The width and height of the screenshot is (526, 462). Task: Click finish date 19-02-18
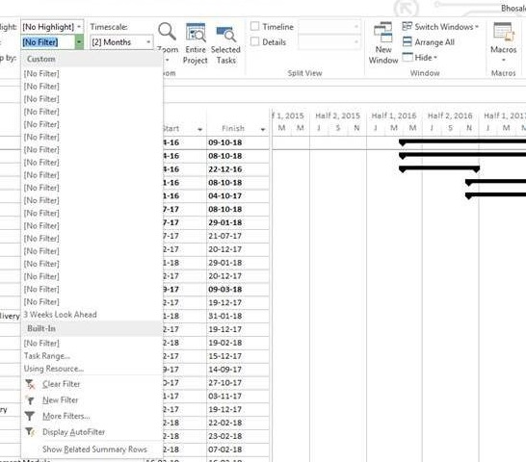pos(225,343)
